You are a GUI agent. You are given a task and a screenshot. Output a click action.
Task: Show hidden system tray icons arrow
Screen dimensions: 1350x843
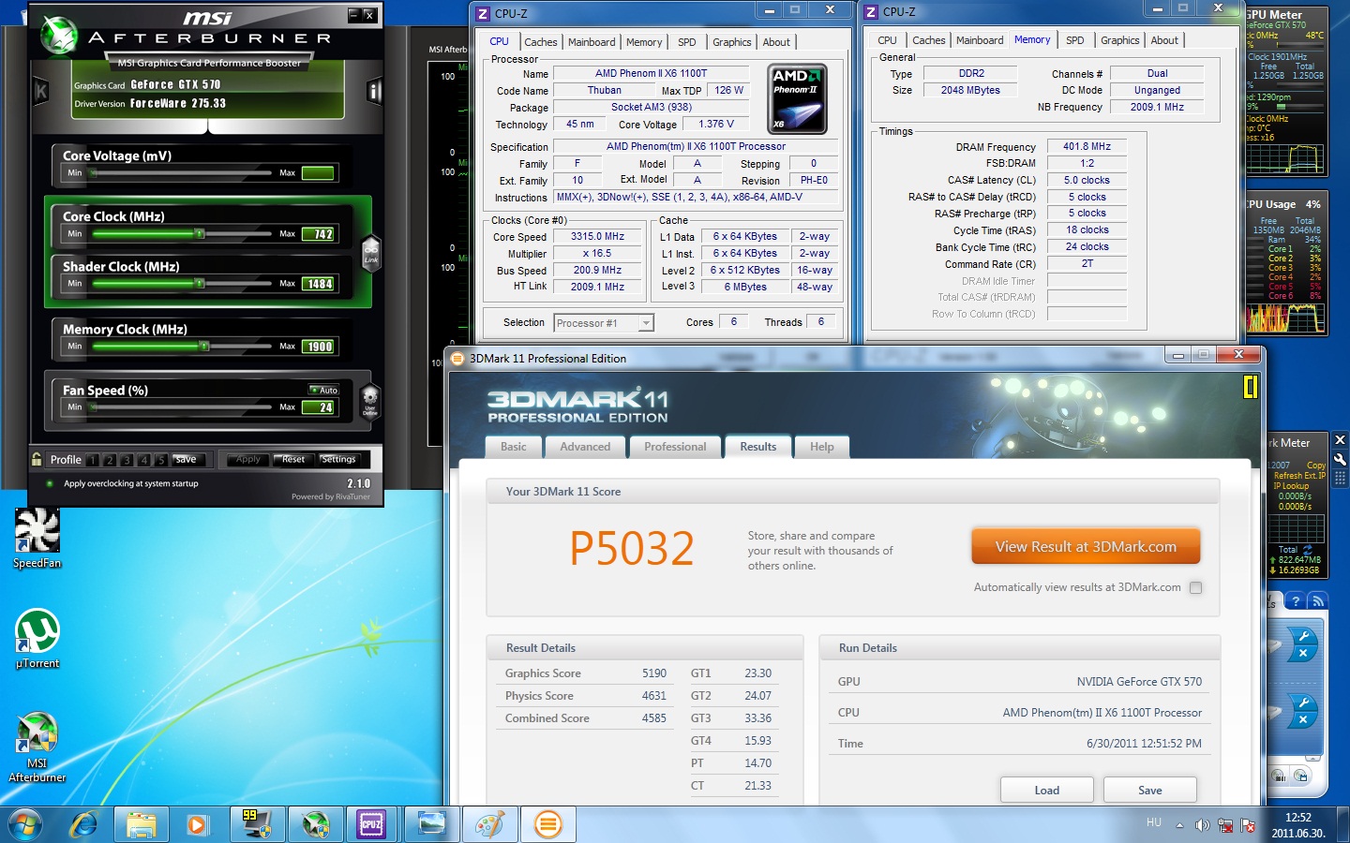[1180, 825]
